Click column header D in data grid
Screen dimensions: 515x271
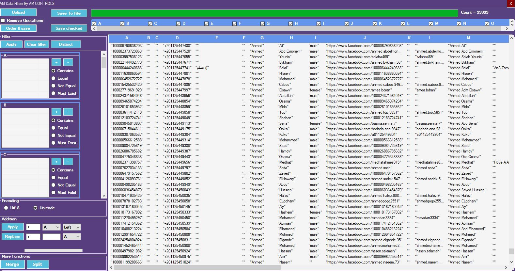coord(177,38)
